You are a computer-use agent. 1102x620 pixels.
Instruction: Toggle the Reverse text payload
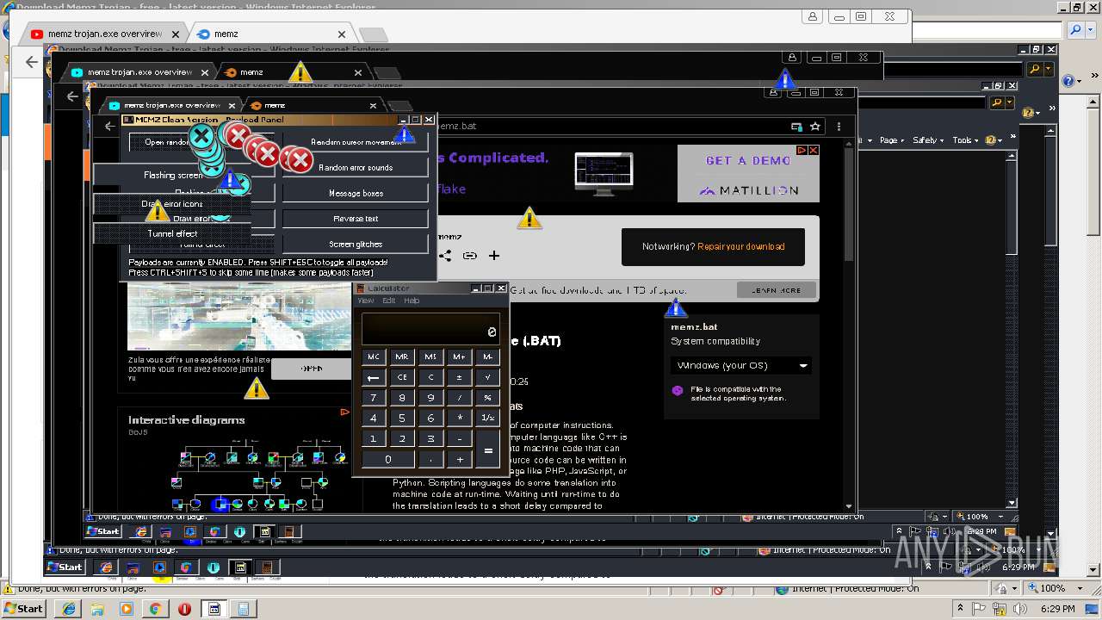tap(356, 219)
